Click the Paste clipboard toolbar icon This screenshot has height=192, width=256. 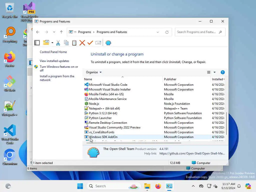tap(74, 43)
